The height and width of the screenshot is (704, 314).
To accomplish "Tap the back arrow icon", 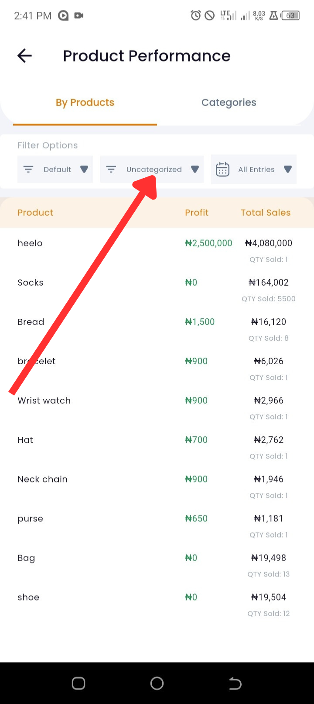I will coord(24,55).
